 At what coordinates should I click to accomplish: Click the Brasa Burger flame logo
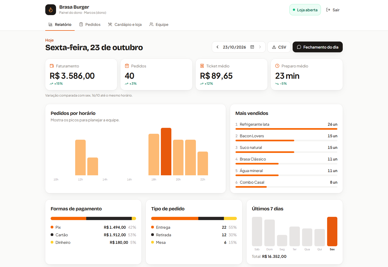[51, 10]
